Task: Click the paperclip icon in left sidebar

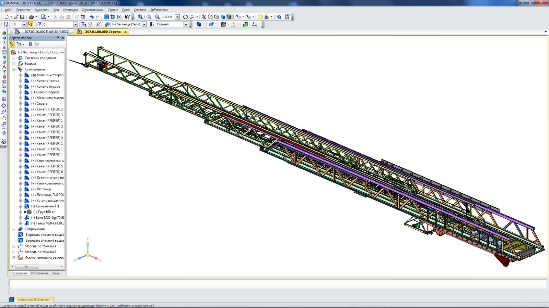Action: click(4, 62)
